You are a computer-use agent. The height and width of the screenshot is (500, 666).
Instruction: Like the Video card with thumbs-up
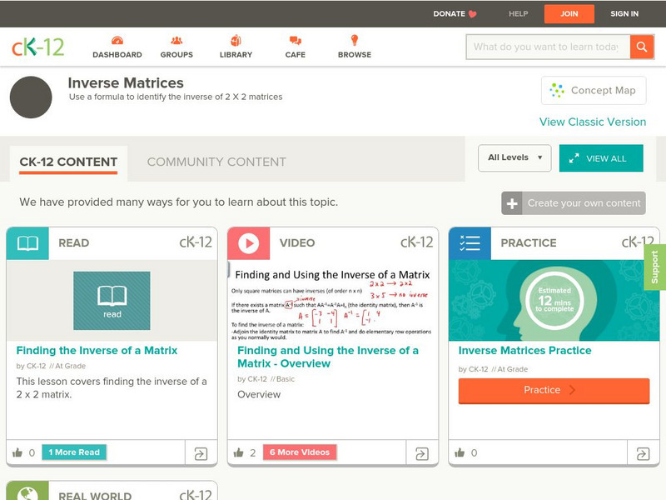click(x=239, y=452)
